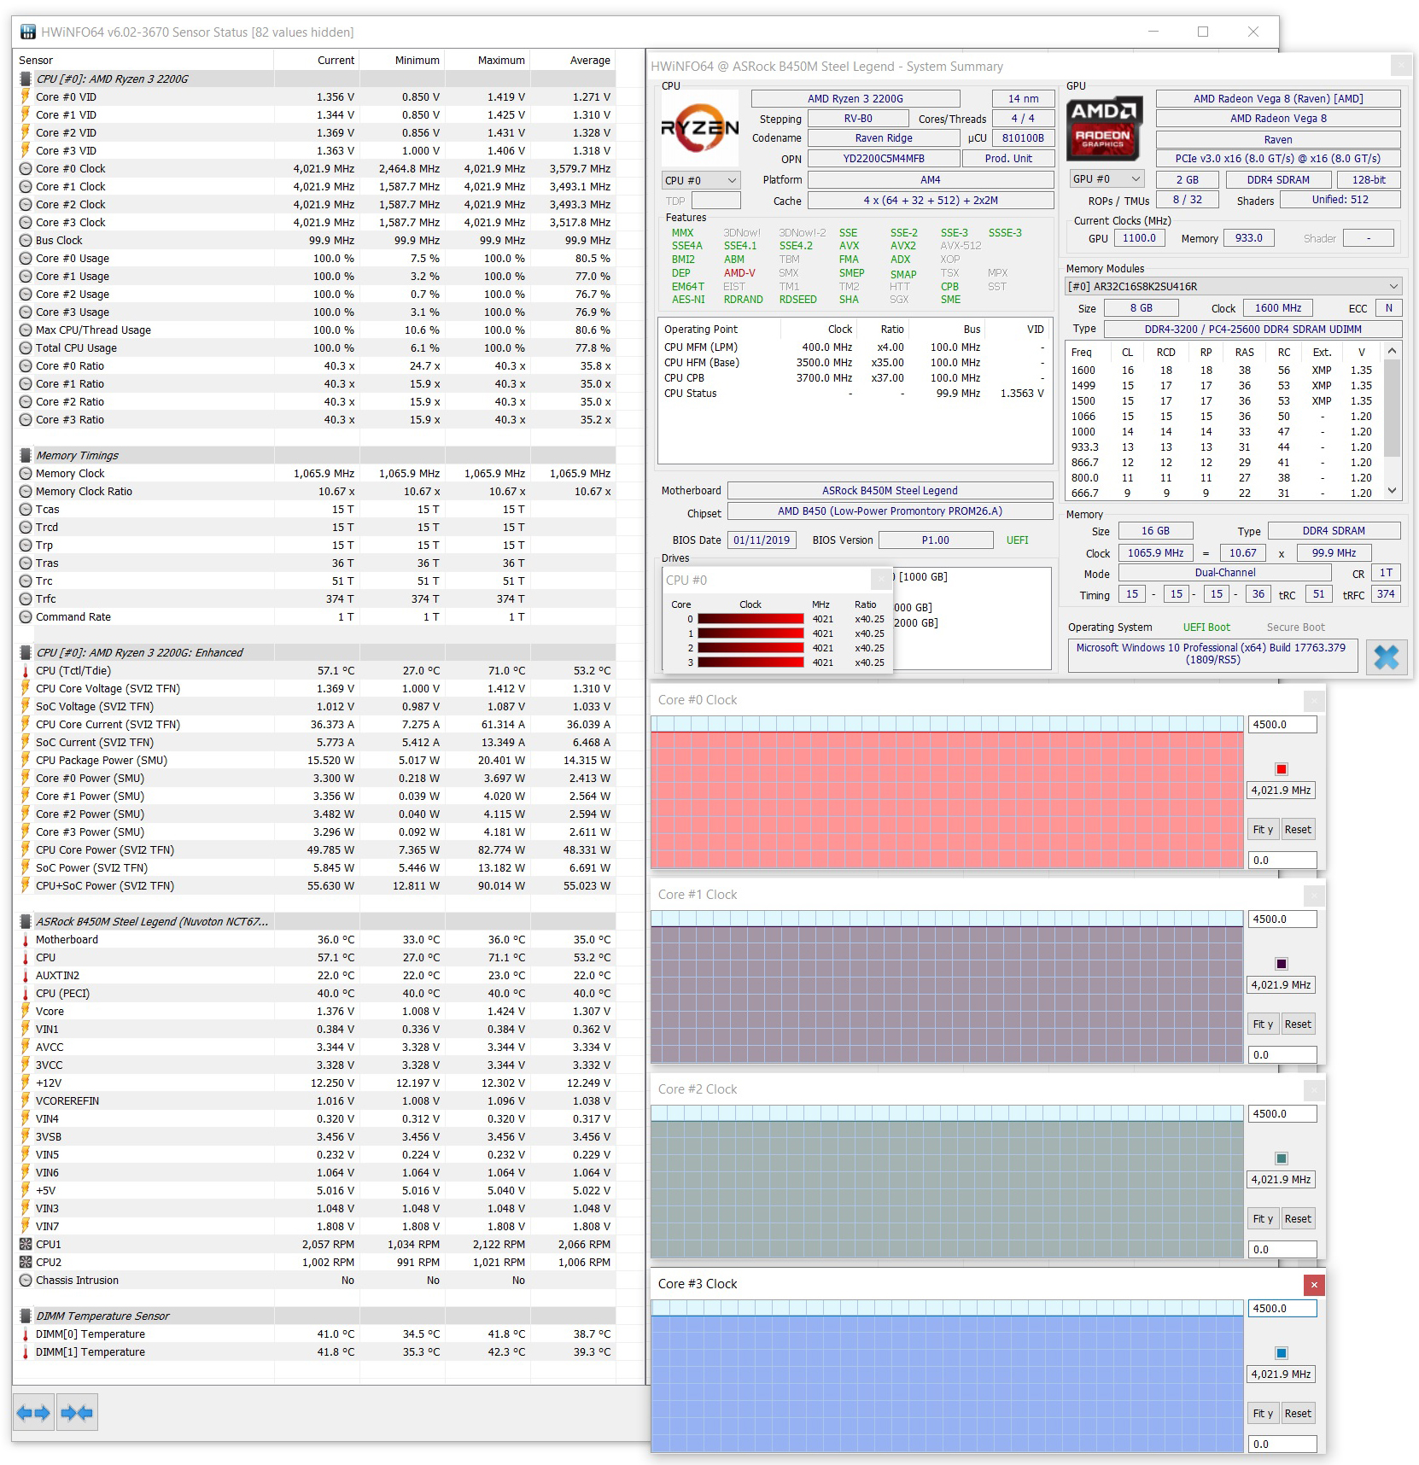1419x1465 pixels.
Task: Click red color swatch in Core #0 Clock graph
Action: (1282, 769)
